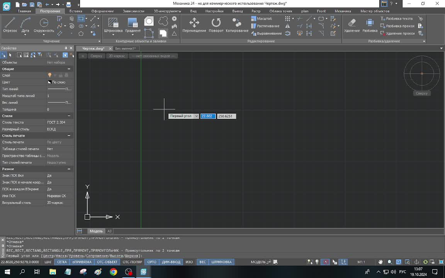Toggle ДИН-ВВОД dynamic input
This screenshot has width=445, height=278.
click(171, 262)
